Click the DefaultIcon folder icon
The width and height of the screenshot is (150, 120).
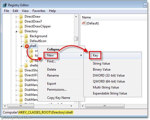coord(26,41)
